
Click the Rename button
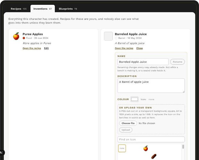pos(178,62)
